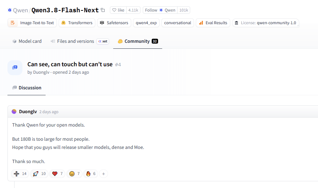Open author Duonglv link under the title
This screenshot has height=188, width=318.
tap(41, 72)
